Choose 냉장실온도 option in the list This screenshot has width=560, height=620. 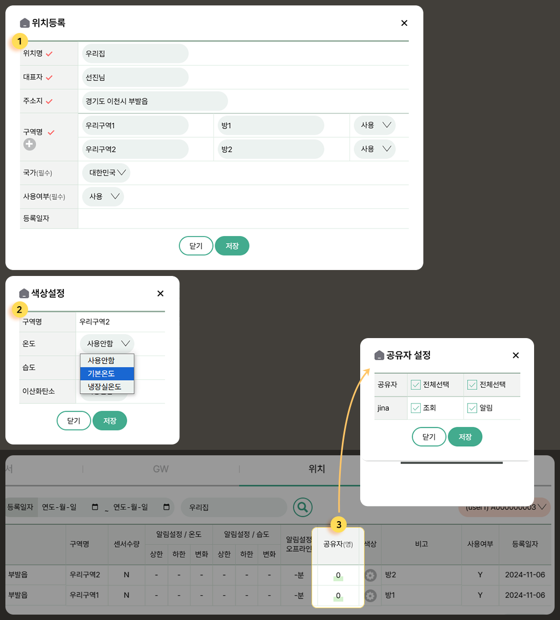point(107,387)
